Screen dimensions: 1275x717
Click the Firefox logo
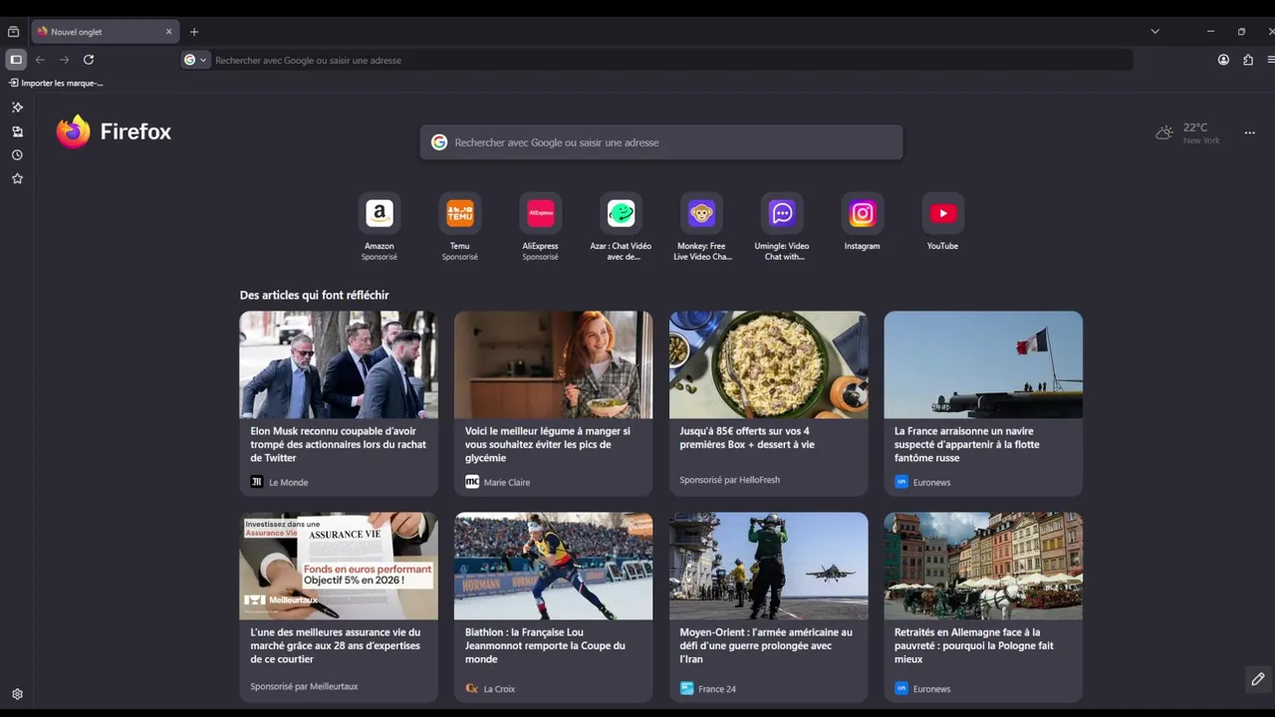114,131
